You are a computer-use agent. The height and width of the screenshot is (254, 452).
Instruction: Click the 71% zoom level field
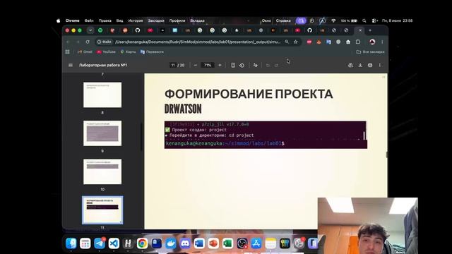[x=208, y=65]
